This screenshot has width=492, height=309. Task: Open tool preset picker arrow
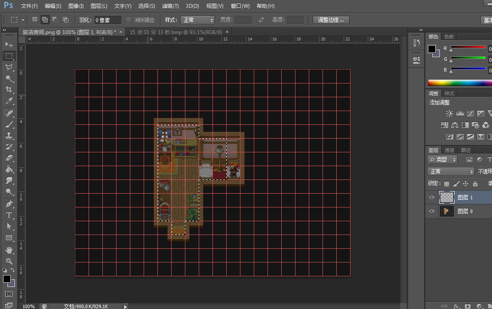(23, 20)
